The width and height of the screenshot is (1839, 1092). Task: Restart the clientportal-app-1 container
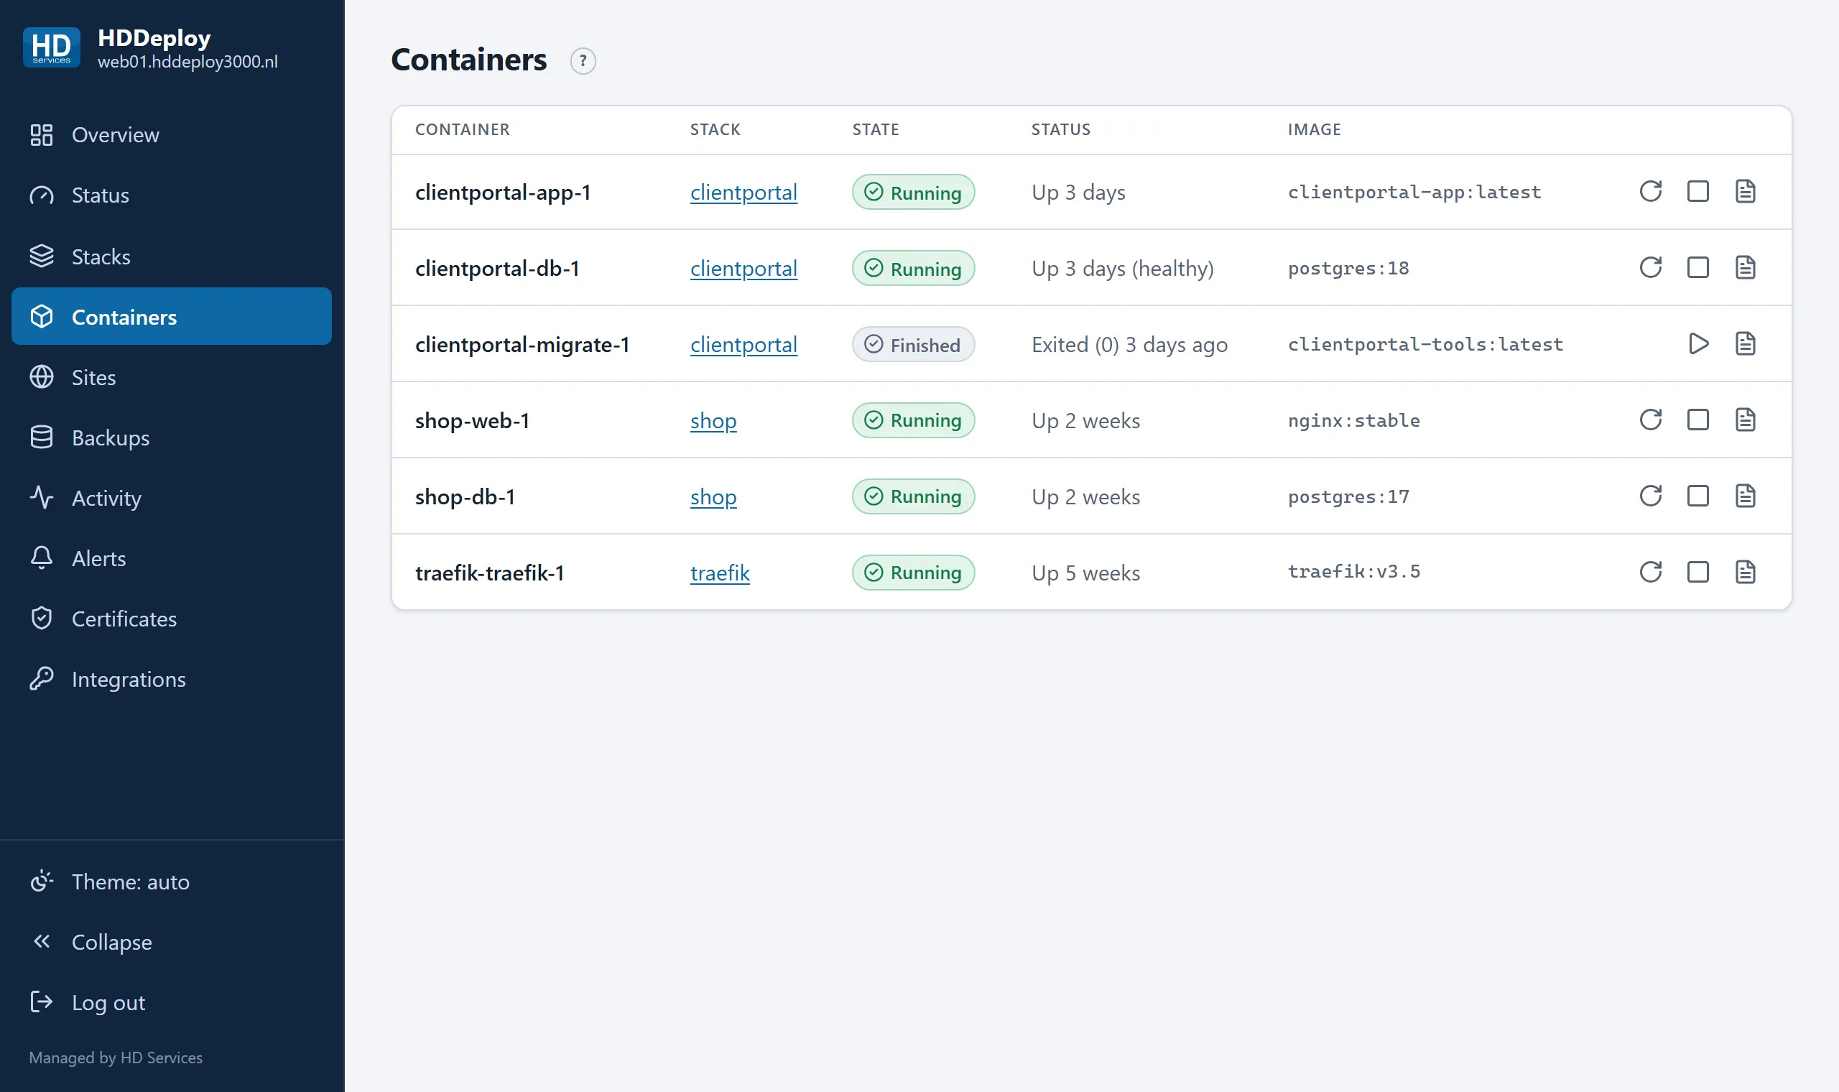pyautogui.click(x=1650, y=191)
